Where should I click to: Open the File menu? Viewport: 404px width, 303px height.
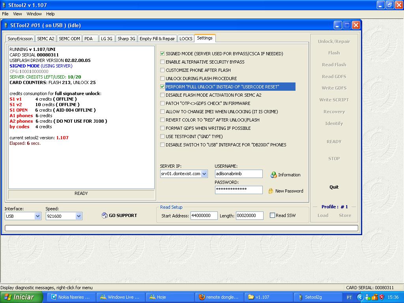pyautogui.click(x=5, y=14)
